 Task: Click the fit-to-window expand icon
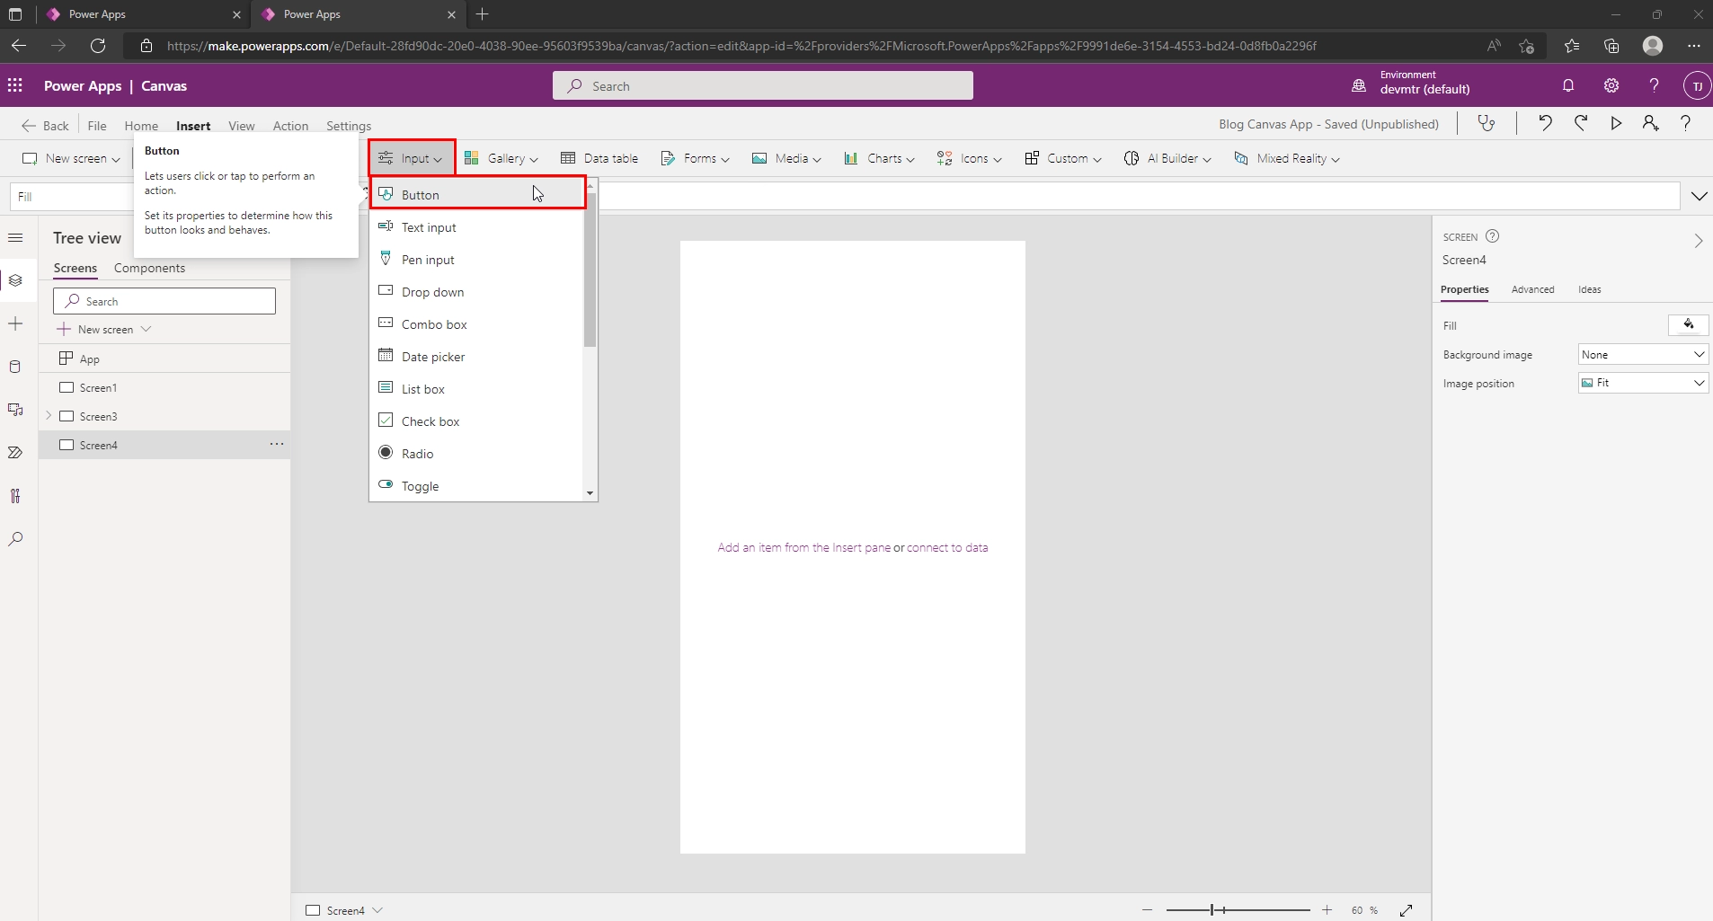[x=1407, y=910]
